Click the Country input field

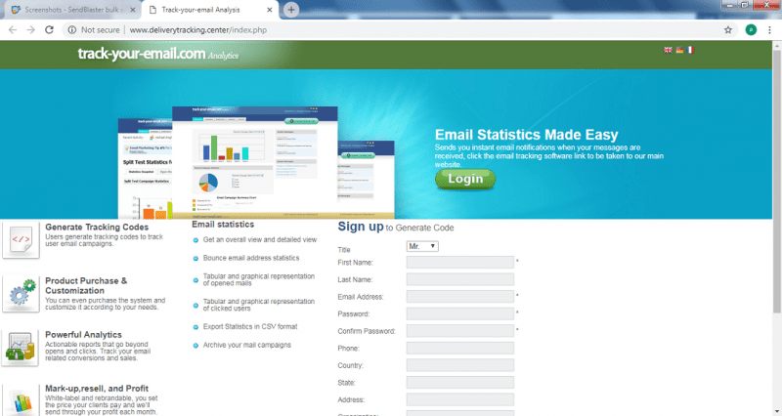tap(459, 365)
